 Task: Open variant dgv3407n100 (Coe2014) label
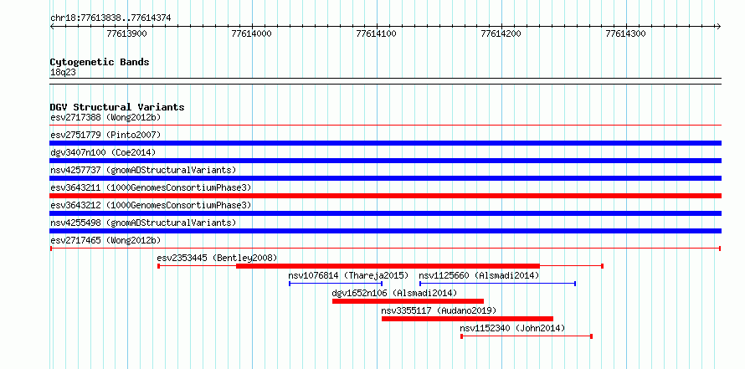click(103, 152)
